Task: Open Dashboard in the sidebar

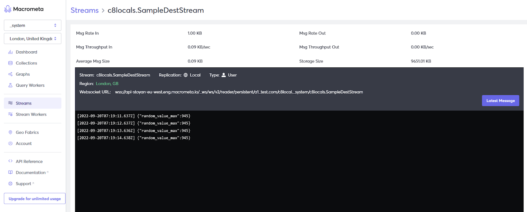Action: click(26, 52)
